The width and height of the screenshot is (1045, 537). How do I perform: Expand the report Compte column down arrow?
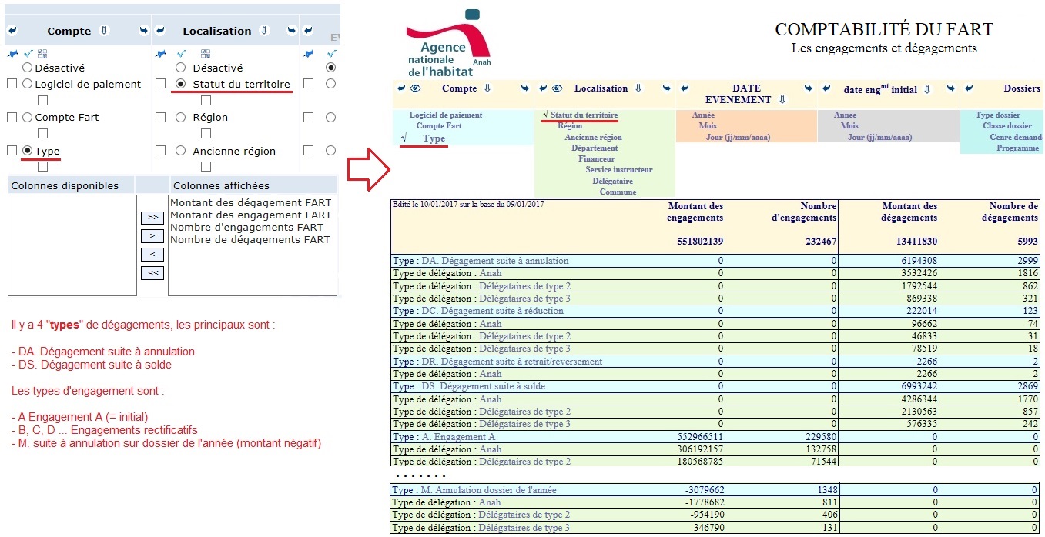pyautogui.click(x=487, y=88)
